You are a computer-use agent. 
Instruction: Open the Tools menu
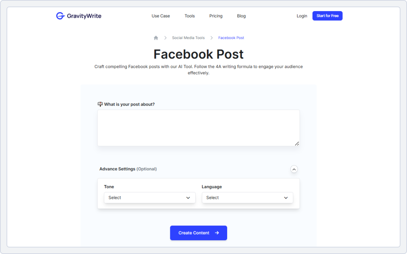(190, 16)
